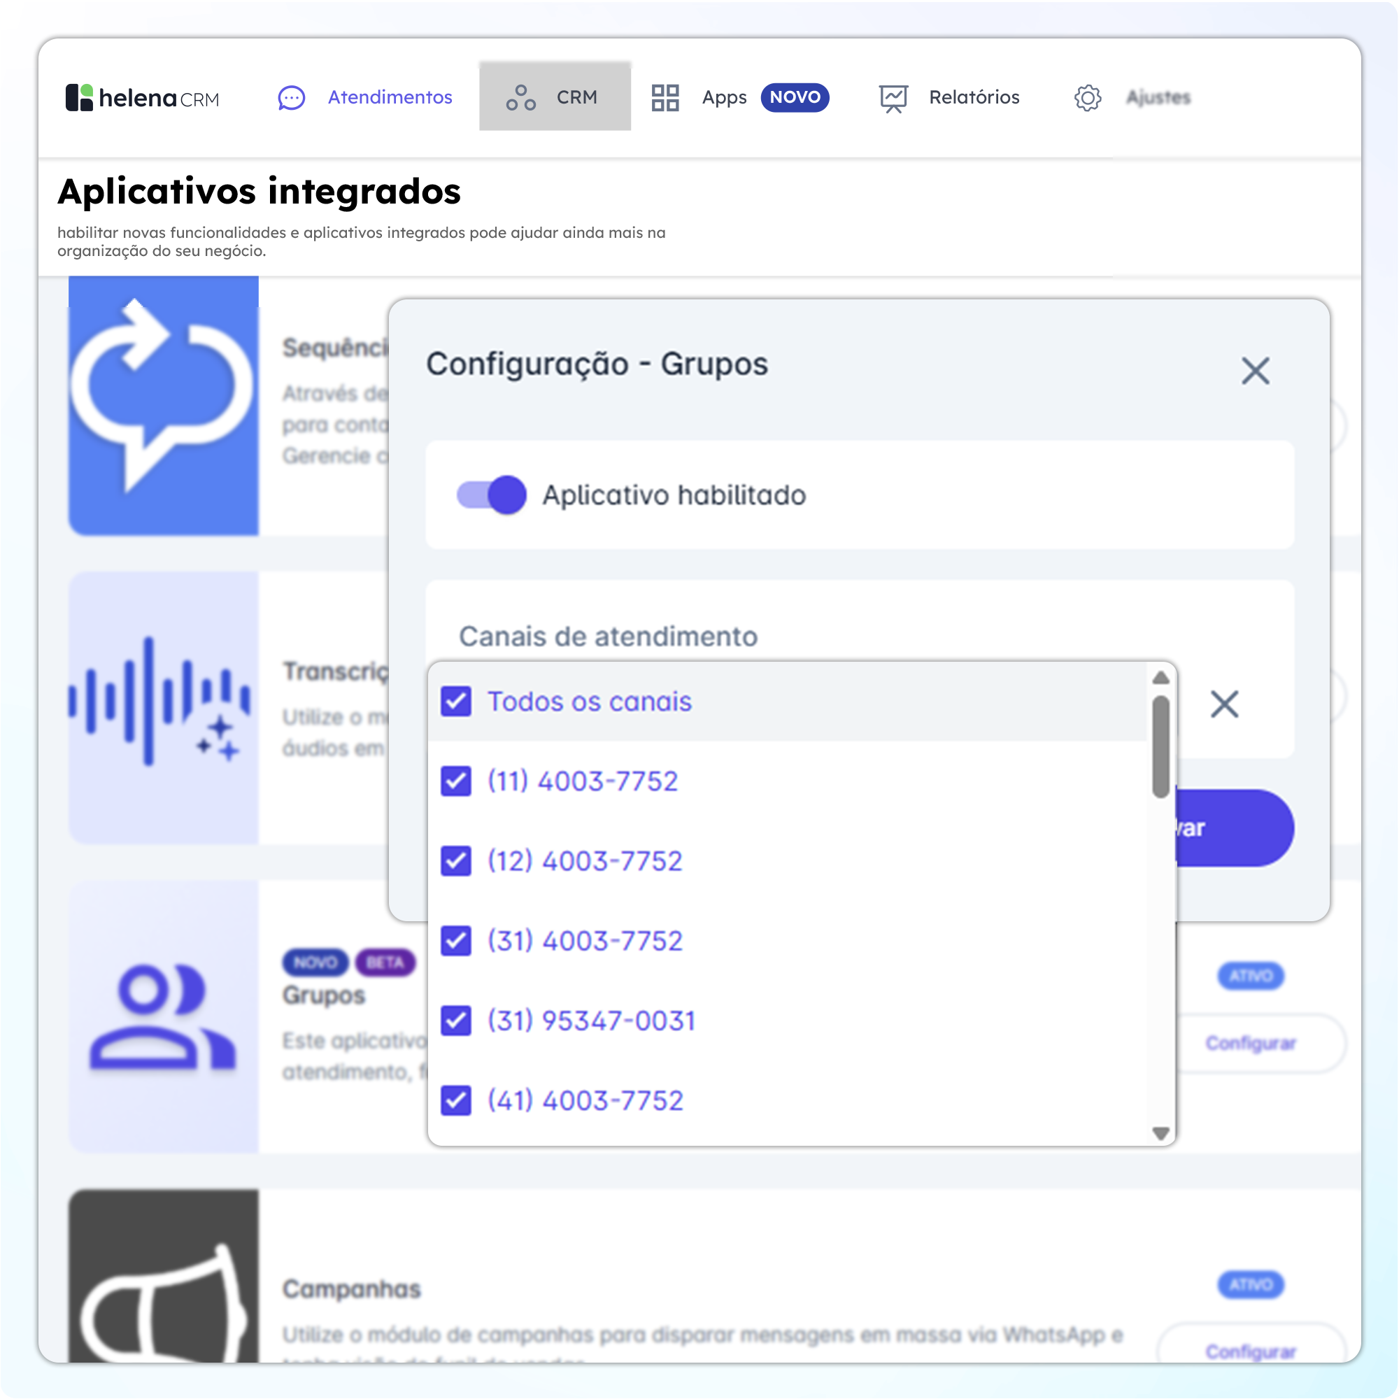Click the Apps grid icon
Image resolution: width=1399 pixels, height=1399 pixels.
(x=665, y=98)
